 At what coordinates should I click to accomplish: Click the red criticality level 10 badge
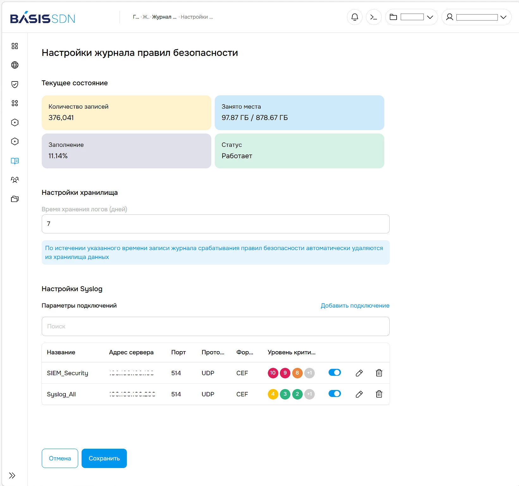pyautogui.click(x=273, y=373)
